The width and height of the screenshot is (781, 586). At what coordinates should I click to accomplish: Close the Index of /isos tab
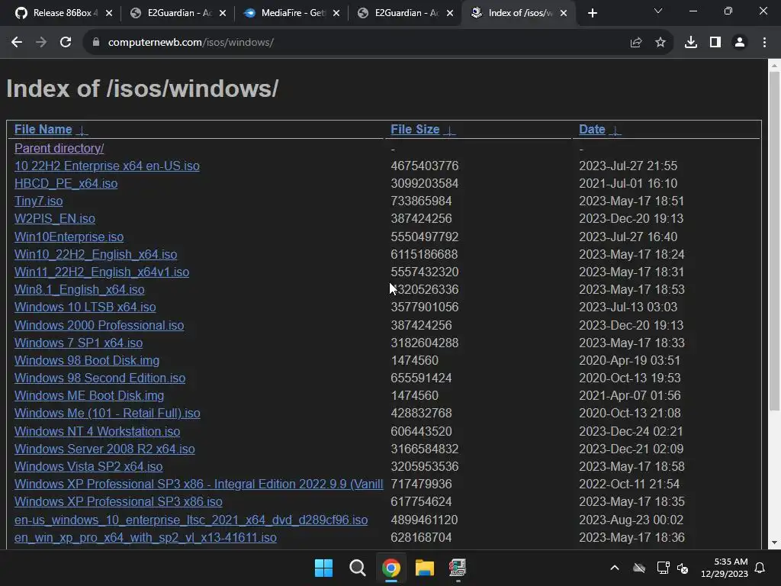(564, 13)
